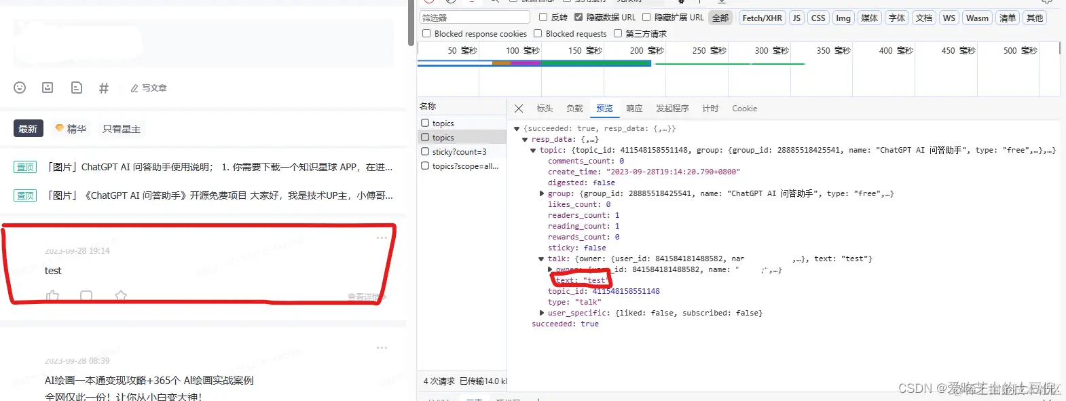The width and height of the screenshot is (1066, 401).
Task: Click the 250 毫秒 timeline marker
Action: tap(710, 51)
